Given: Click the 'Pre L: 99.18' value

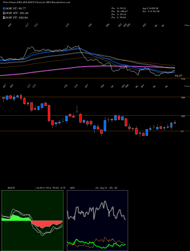Looking at the screenshot, I should coord(119,14).
